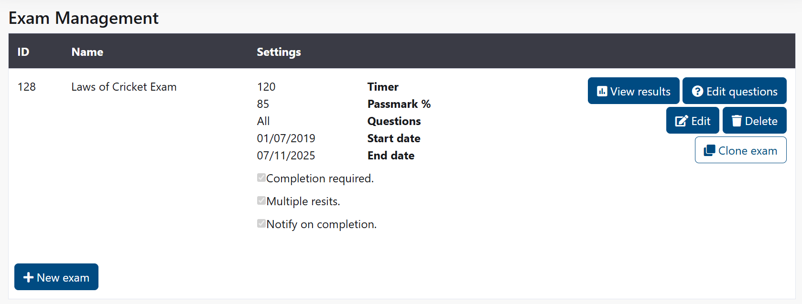Clone the Laws of Cricket Exam

pyautogui.click(x=740, y=150)
